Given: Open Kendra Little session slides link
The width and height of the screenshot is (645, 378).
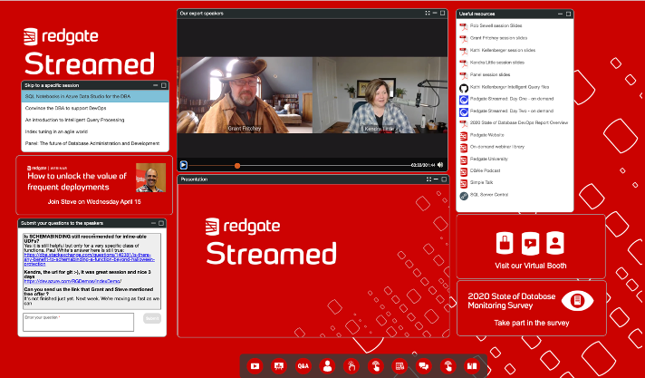Looking at the screenshot, I should (497, 63).
